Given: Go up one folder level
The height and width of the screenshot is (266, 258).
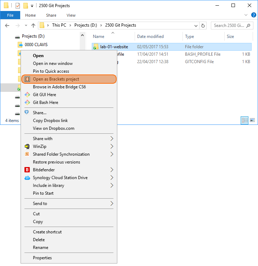Looking at the screenshot, I should [33, 26].
